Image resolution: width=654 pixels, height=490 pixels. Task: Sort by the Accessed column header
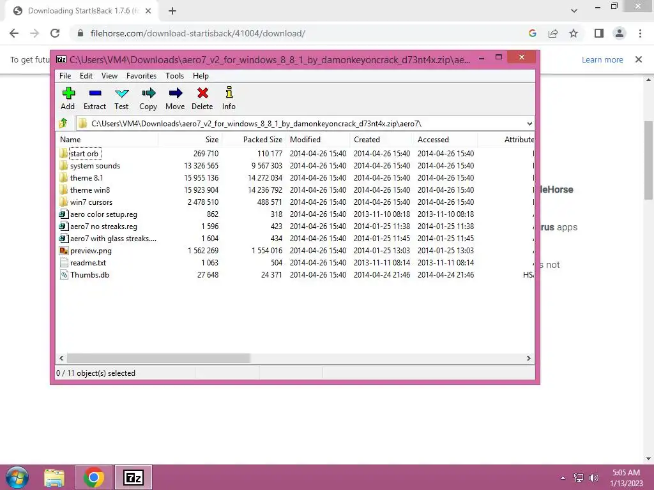(445, 140)
